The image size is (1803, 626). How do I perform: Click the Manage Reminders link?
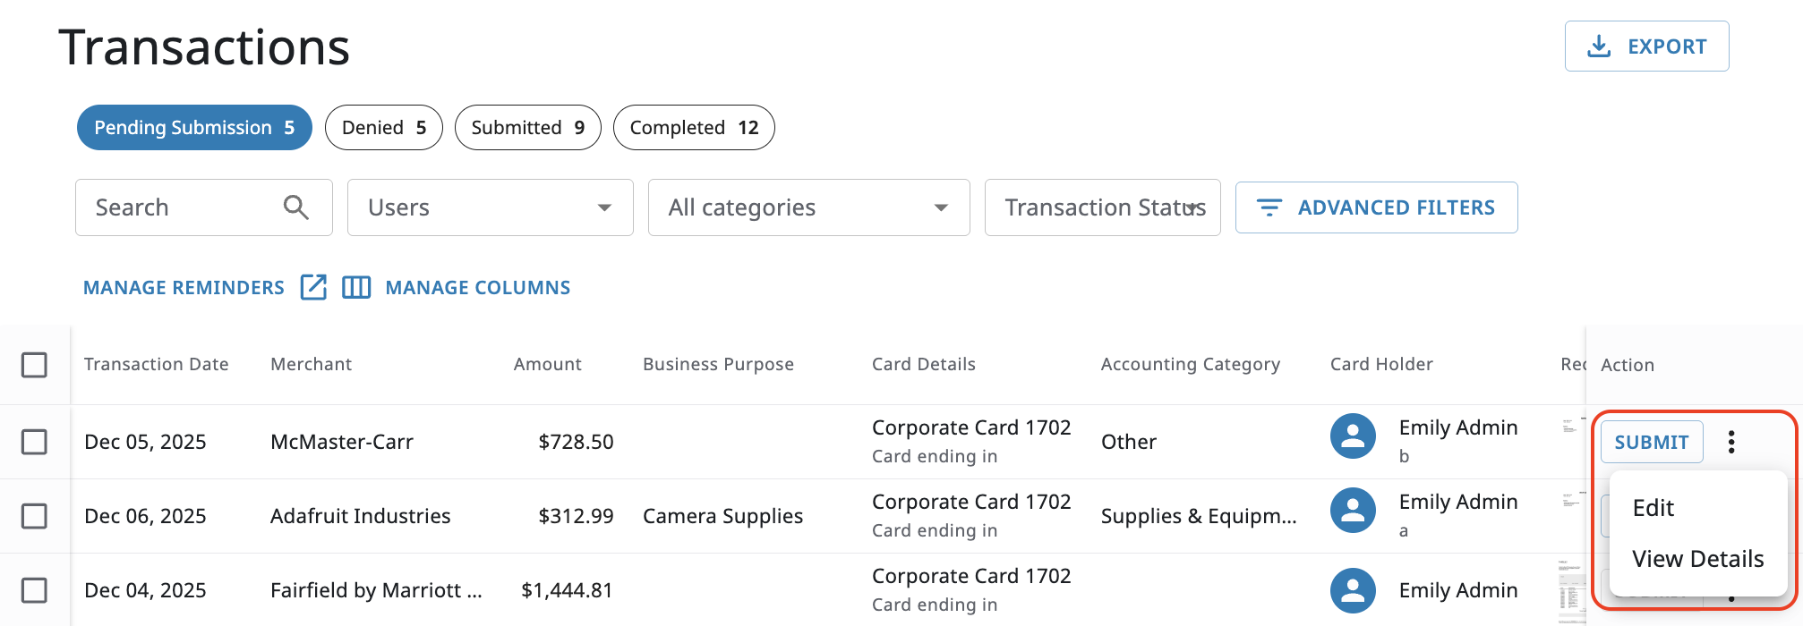(184, 288)
